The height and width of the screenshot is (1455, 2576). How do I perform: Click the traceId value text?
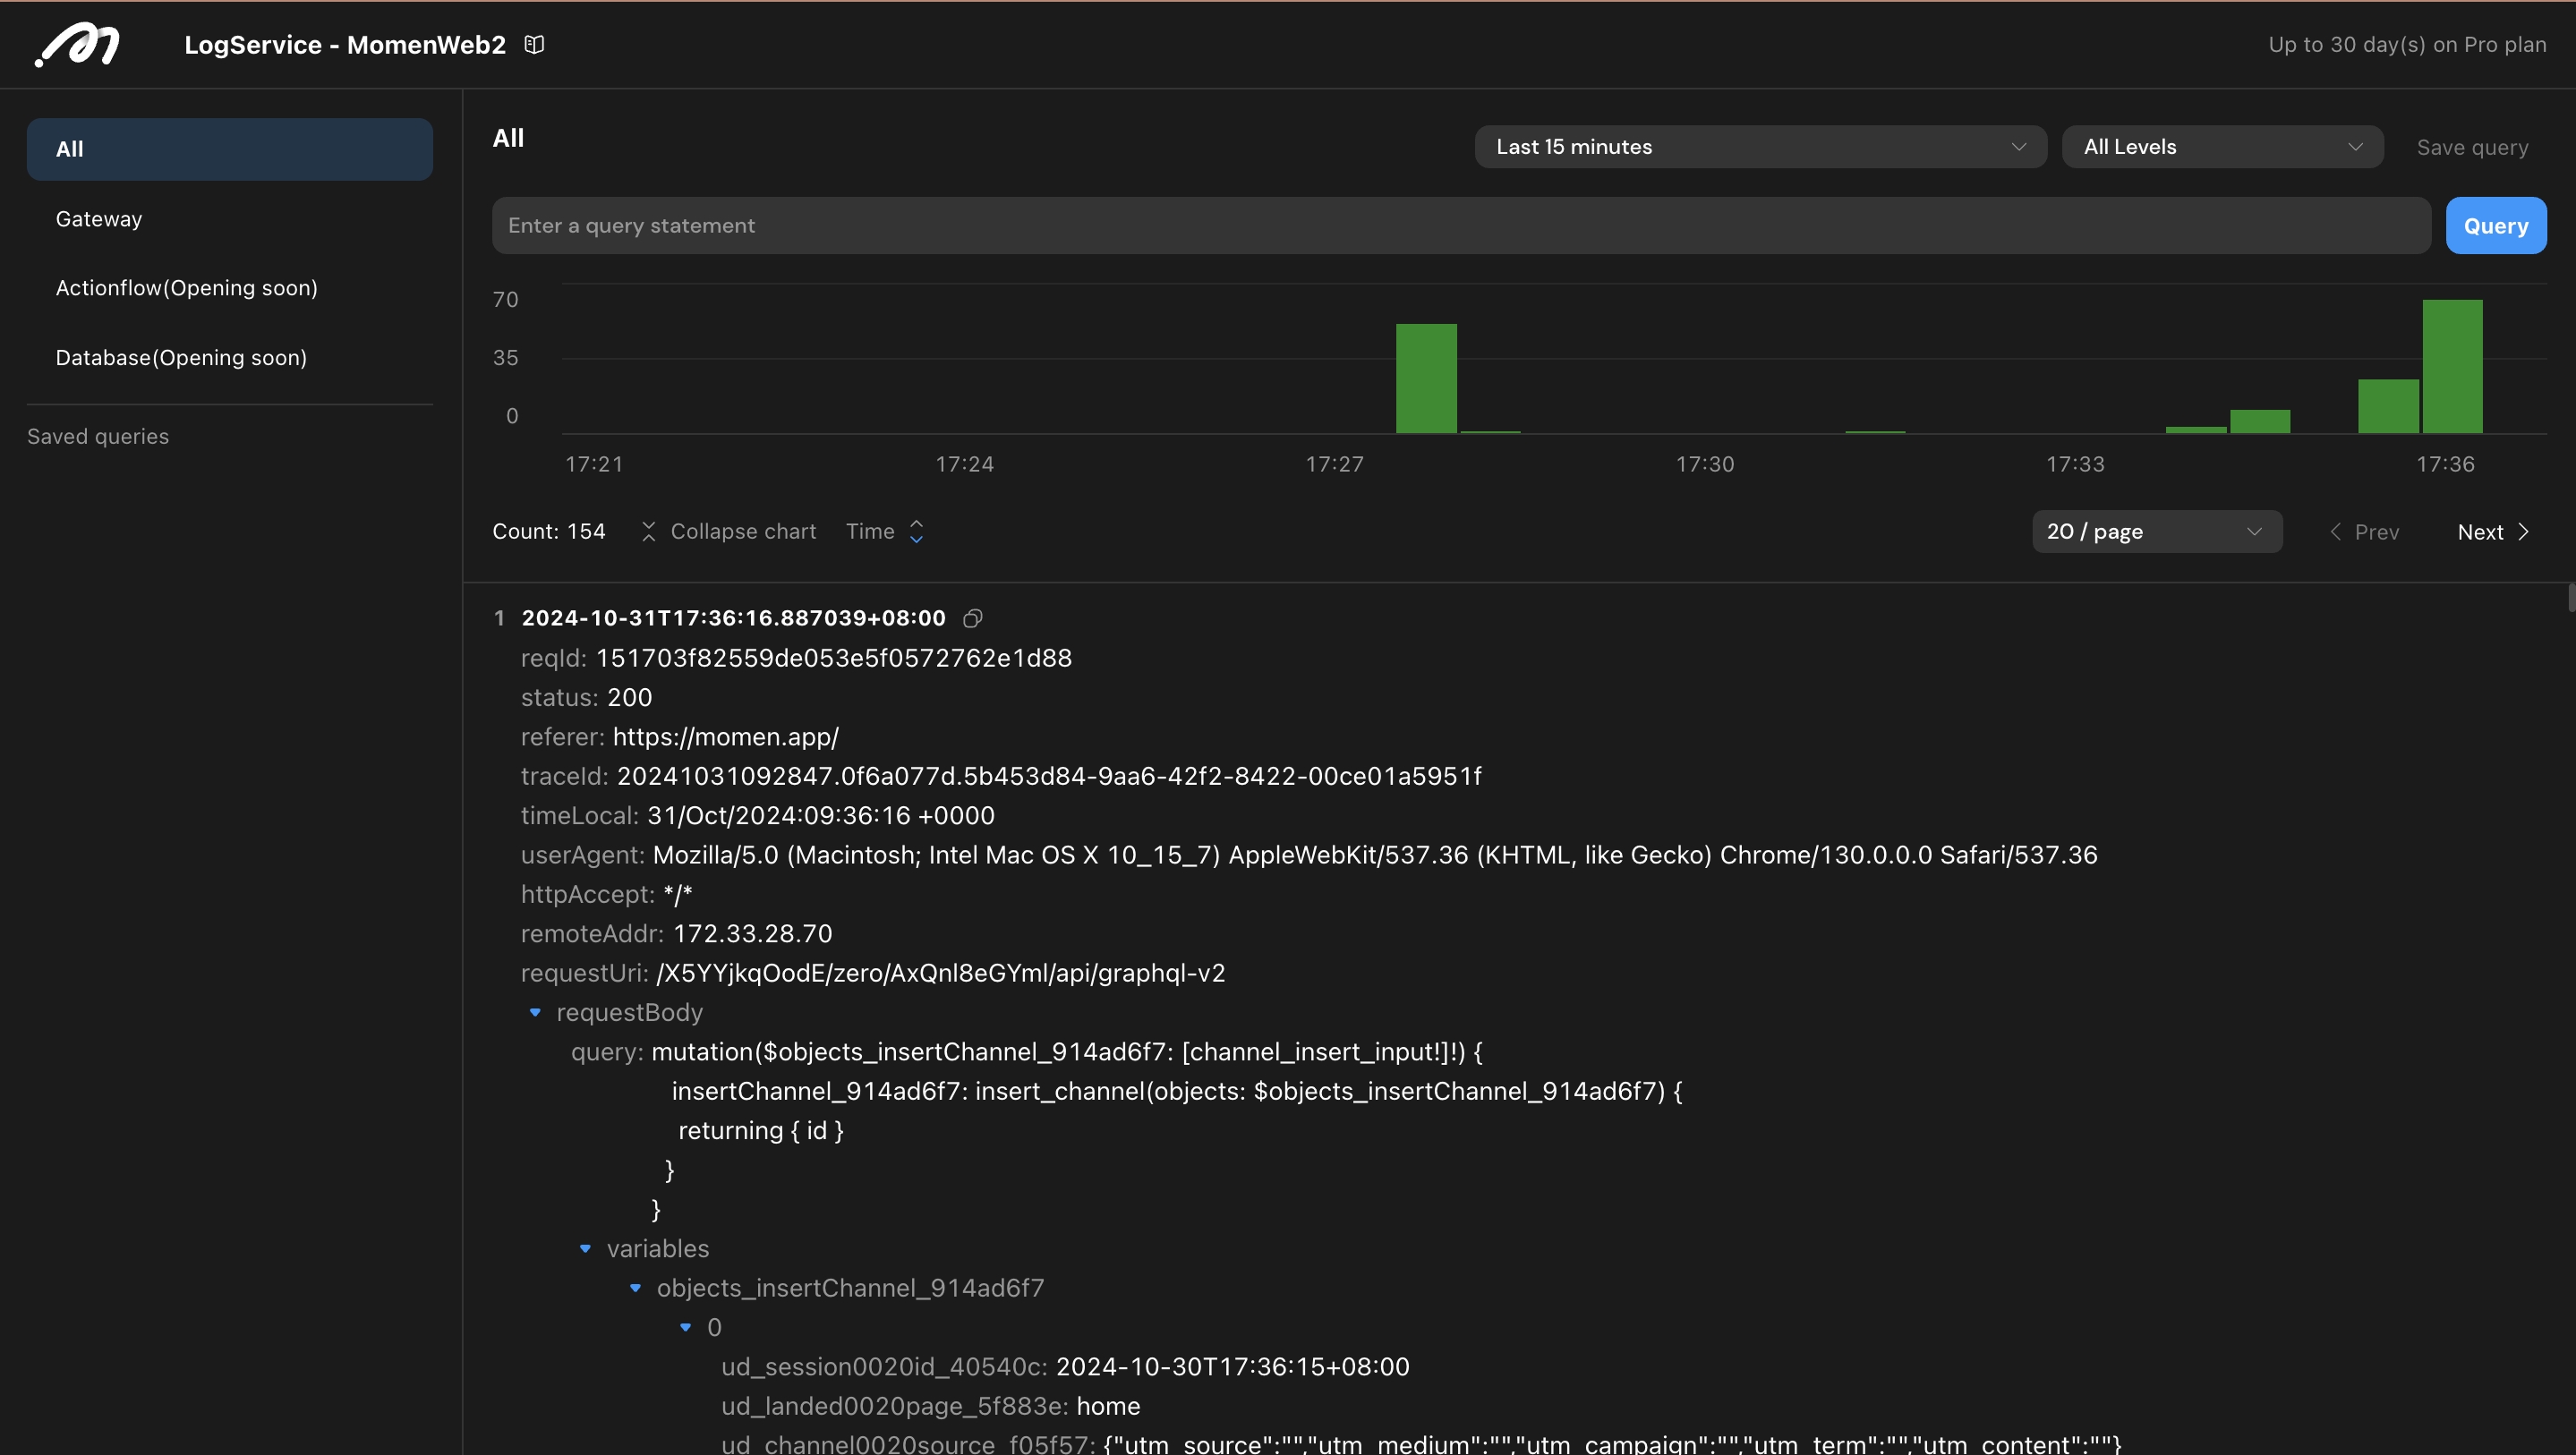coord(1049,777)
